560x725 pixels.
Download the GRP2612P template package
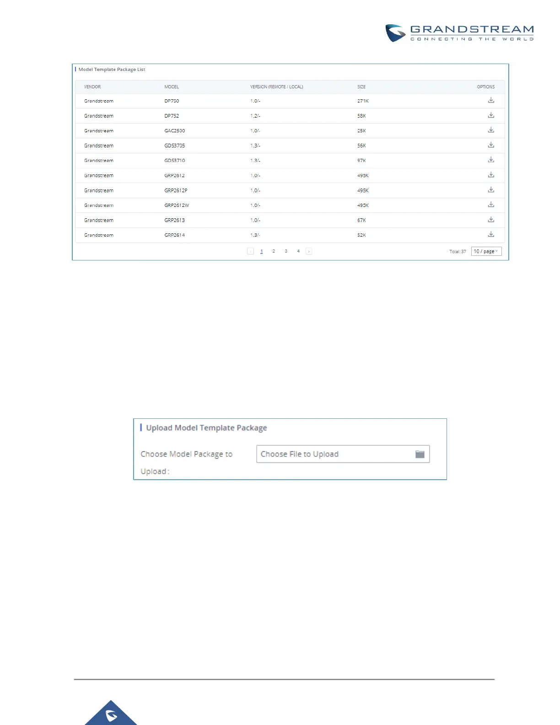[491, 189]
